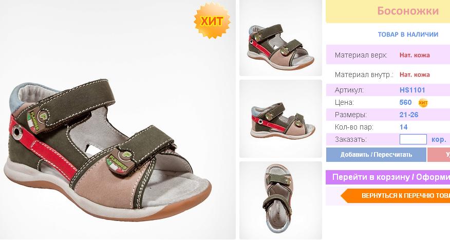Open the top-down sandal thumbnail

280,200
